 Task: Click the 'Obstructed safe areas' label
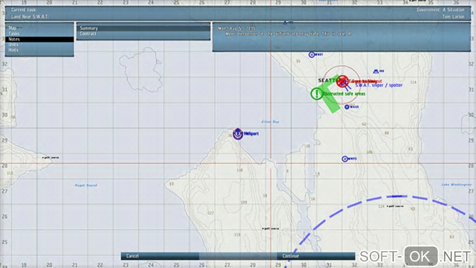pos(344,93)
